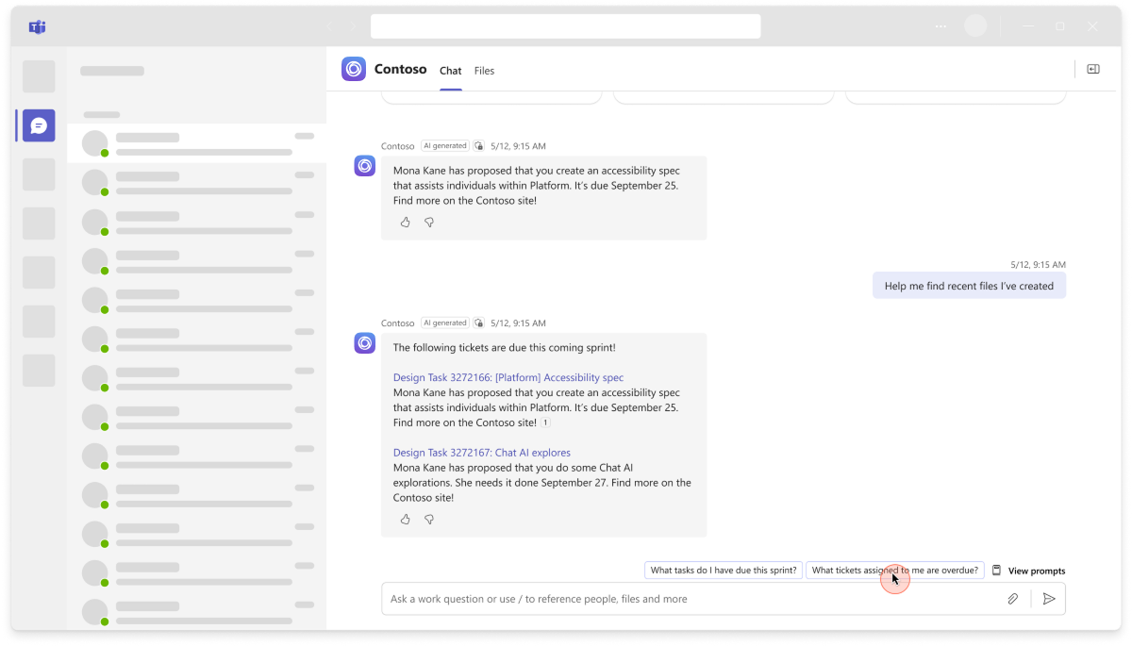Click the profile avatar in title bar
Image resolution: width=1132 pixels, height=646 pixels.
(975, 26)
